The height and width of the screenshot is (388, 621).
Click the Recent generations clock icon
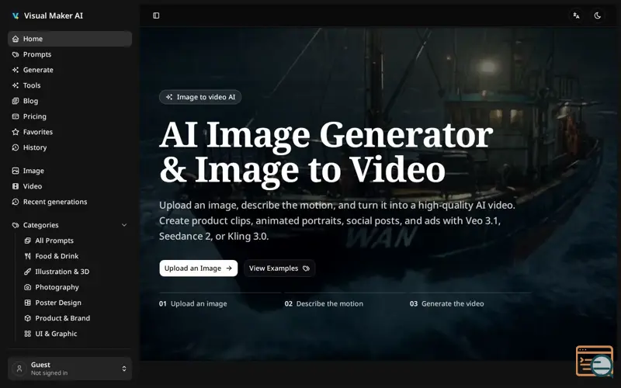16,202
